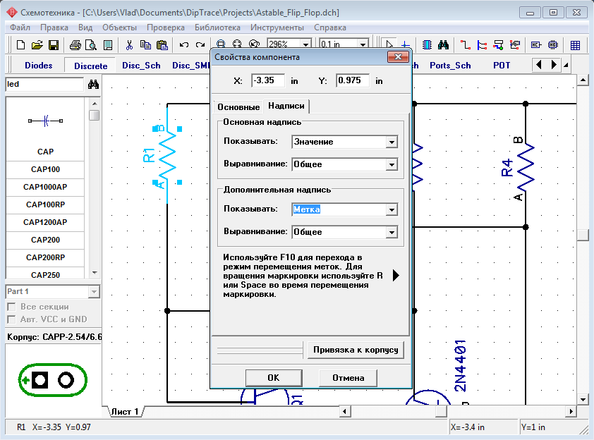
Task: Toggle the 'Авт. VCC и GND' checkbox
Action: coord(12,319)
